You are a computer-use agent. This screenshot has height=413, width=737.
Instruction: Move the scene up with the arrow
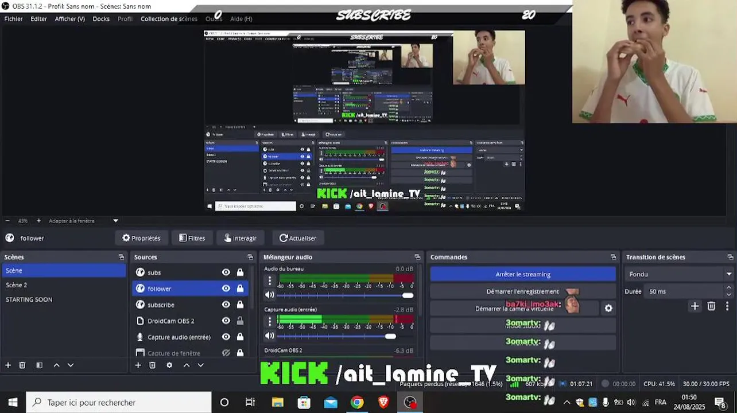click(x=56, y=365)
